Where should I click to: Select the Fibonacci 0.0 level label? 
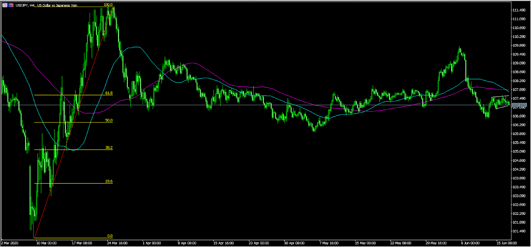point(110,236)
